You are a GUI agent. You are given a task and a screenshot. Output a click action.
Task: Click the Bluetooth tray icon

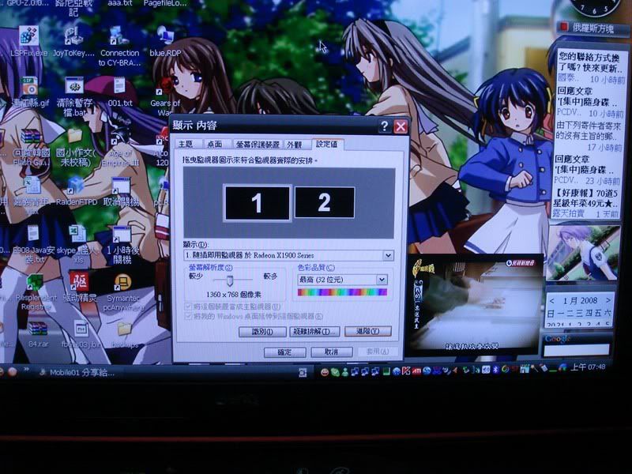click(496, 370)
